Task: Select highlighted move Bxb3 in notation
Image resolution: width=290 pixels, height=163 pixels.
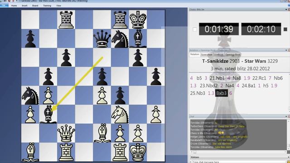Action: (x=222, y=93)
